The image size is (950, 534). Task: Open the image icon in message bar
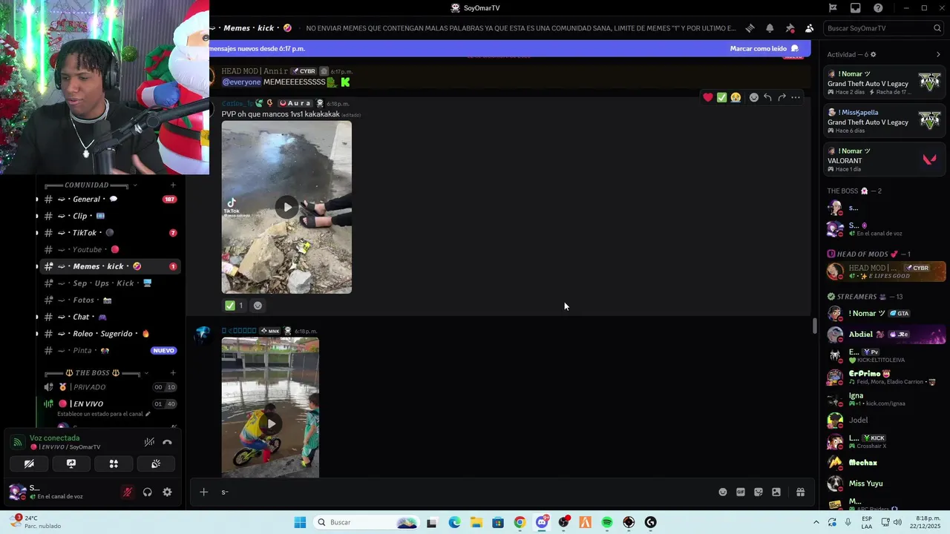tap(776, 492)
